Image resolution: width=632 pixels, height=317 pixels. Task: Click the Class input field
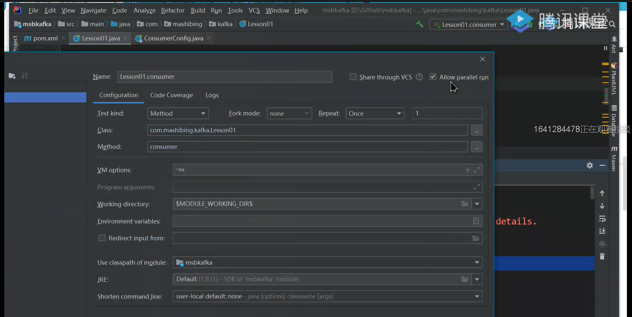coord(308,130)
